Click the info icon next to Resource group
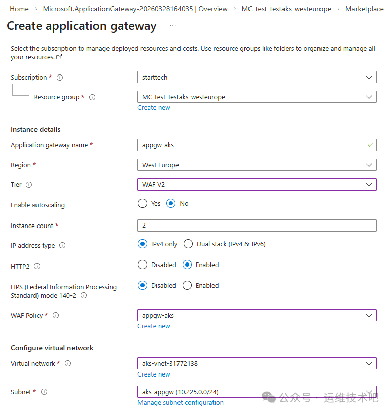 tap(92, 97)
